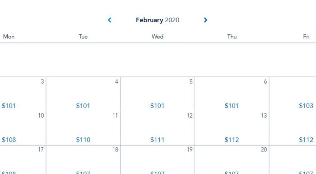Select February 13 date cell
316x174 pixels.
(232, 128)
